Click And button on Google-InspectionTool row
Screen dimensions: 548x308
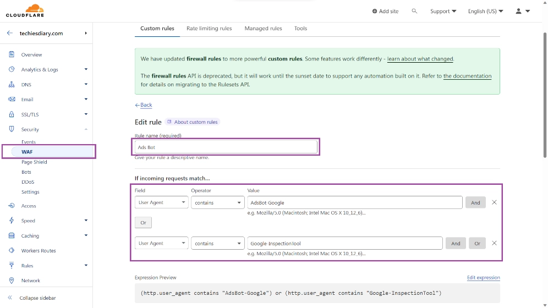pos(456,244)
